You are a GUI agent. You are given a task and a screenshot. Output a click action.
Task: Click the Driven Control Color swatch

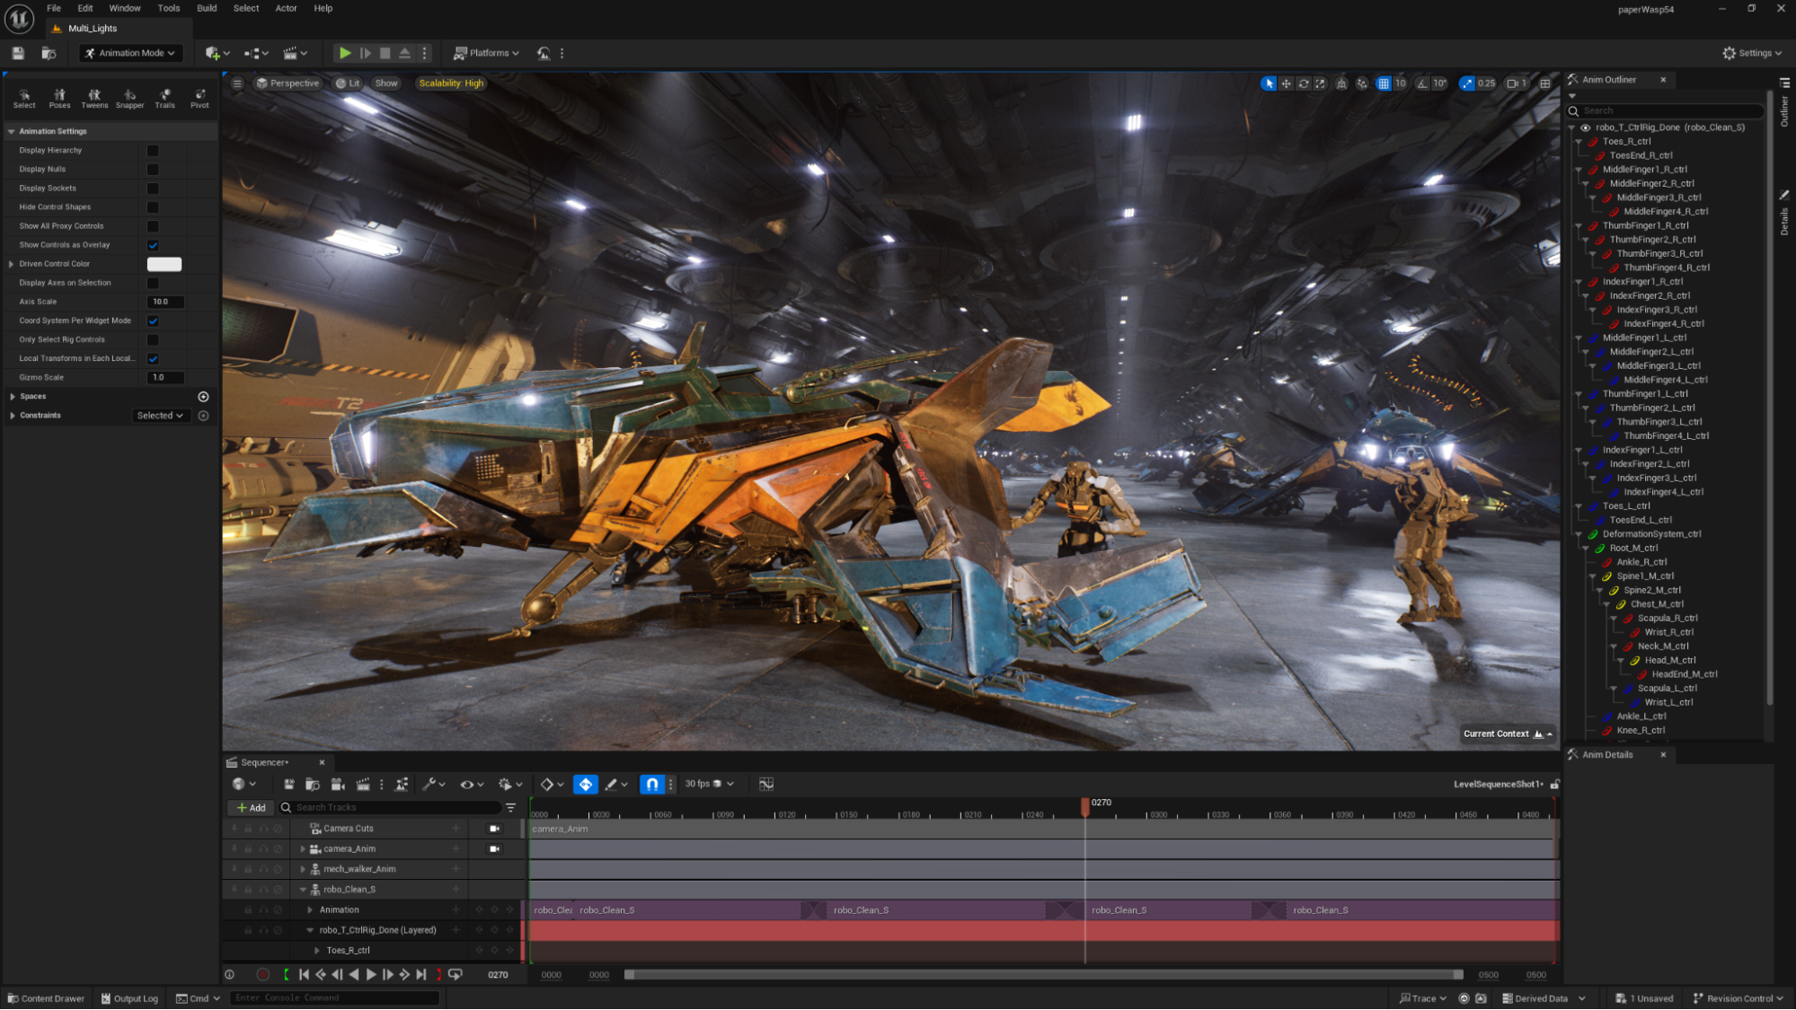click(164, 264)
